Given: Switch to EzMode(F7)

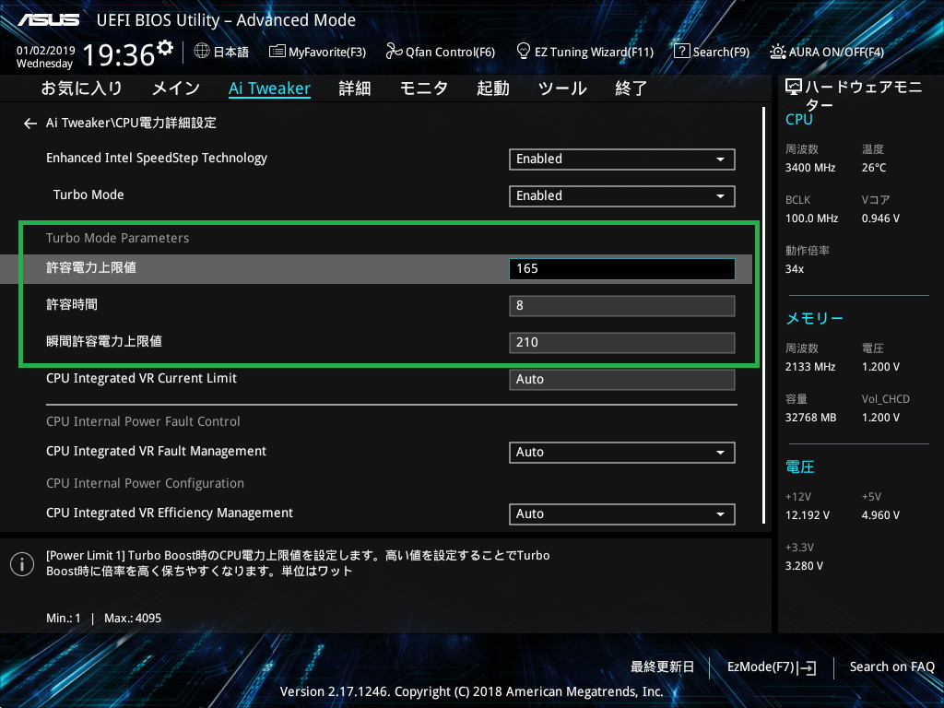Looking at the screenshot, I should (x=772, y=667).
